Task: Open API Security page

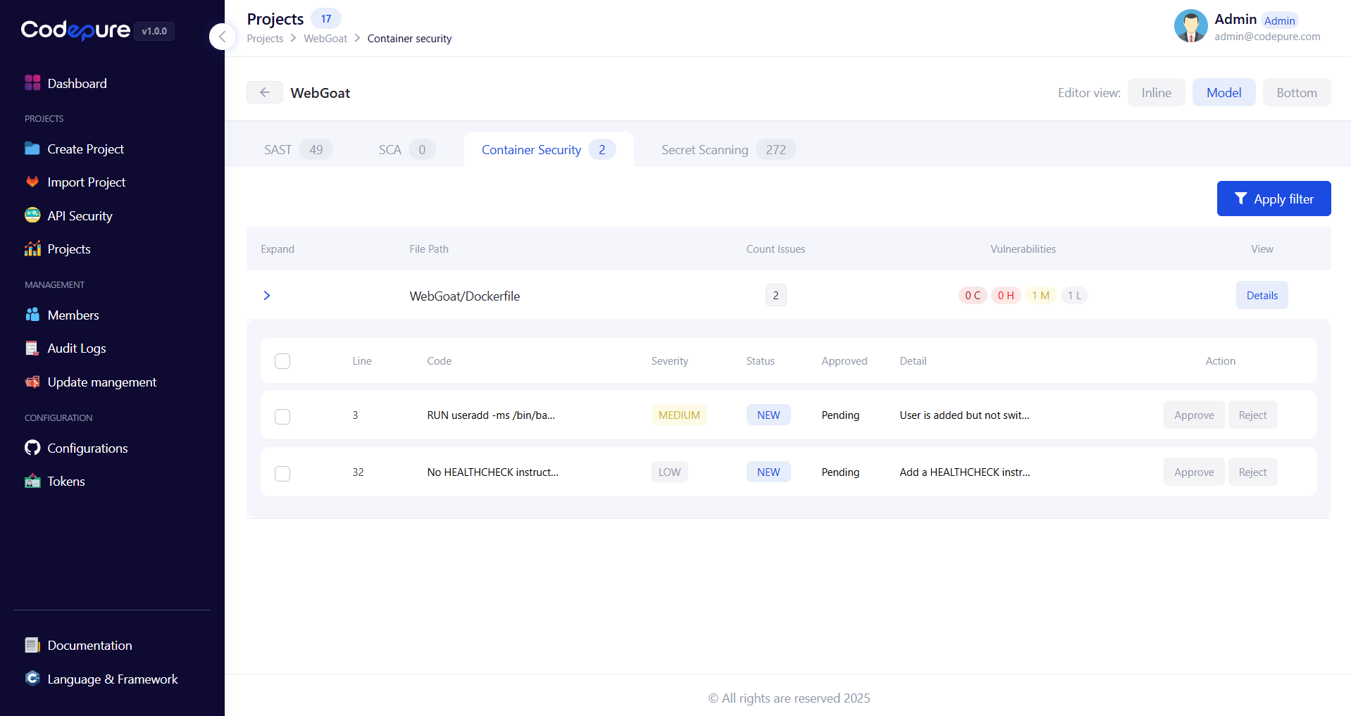Action: 80,215
